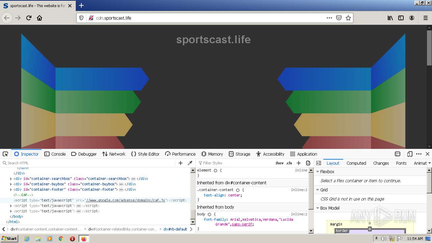The width and height of the screenshot is (432, 243).
Task: Save page to Pocket
Action: click(339, 18)
